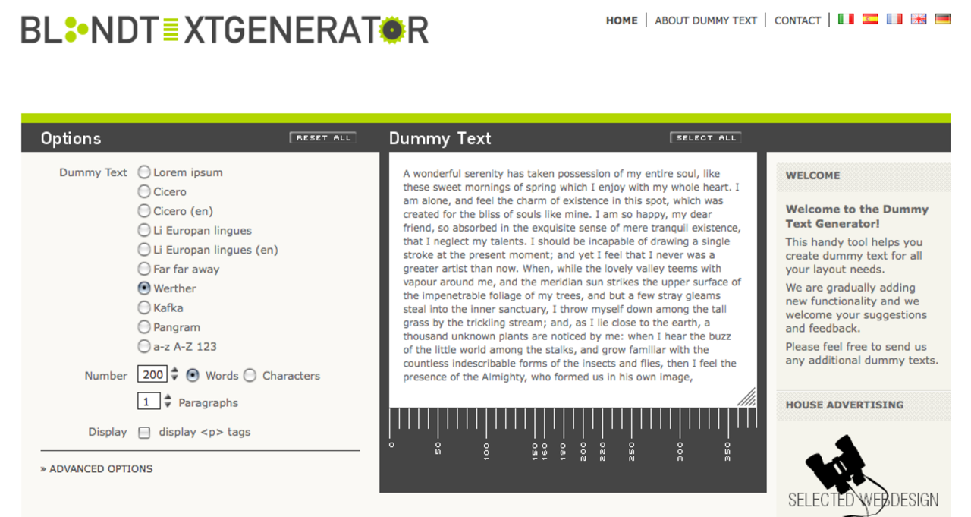Open the French version of the site

[x=894, y=18]
